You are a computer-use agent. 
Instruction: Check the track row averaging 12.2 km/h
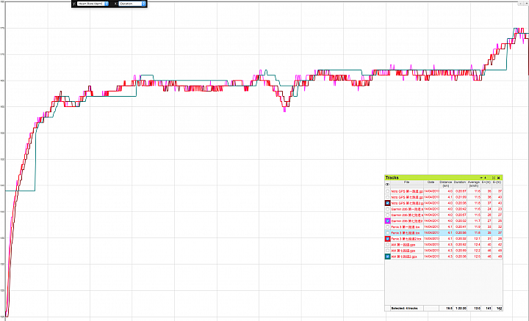[x=388, y=251]
